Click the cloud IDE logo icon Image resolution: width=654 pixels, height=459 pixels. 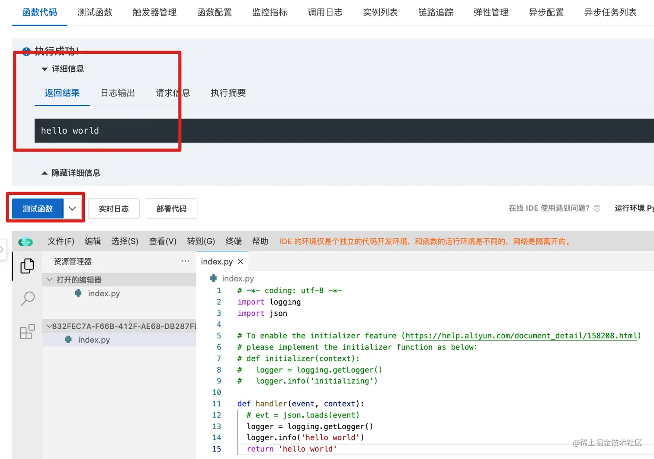pos(26,241)
